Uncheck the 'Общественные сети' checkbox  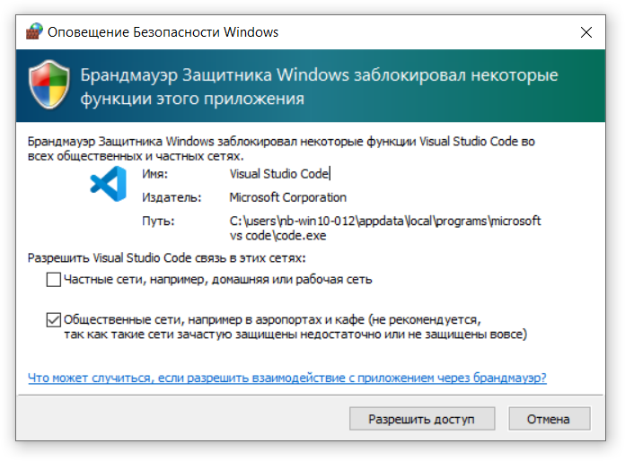click(x=54, y=319)
